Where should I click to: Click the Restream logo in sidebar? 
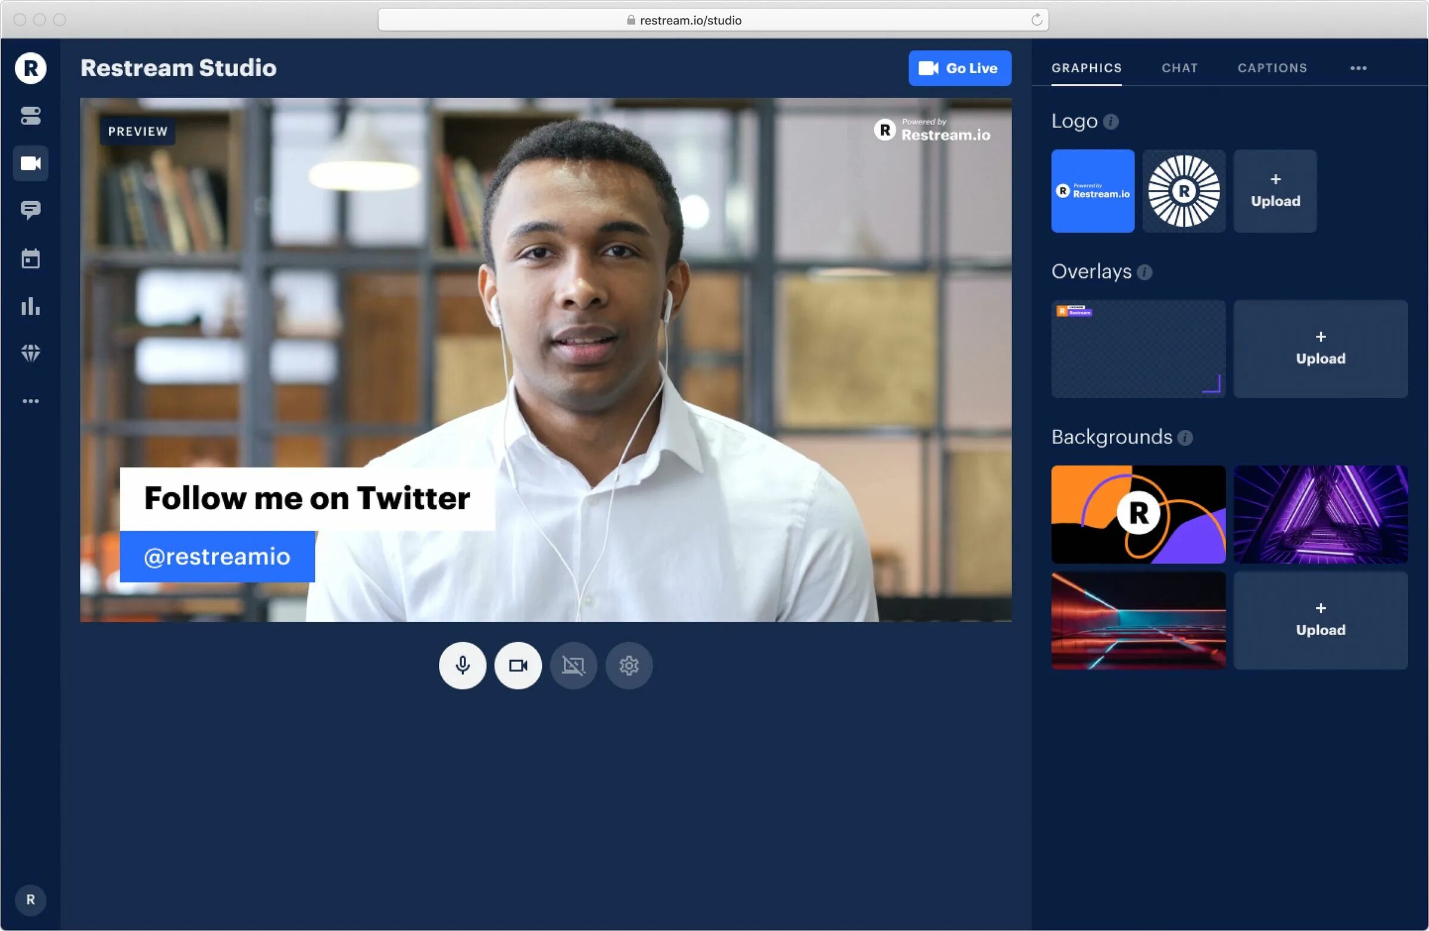30,68
